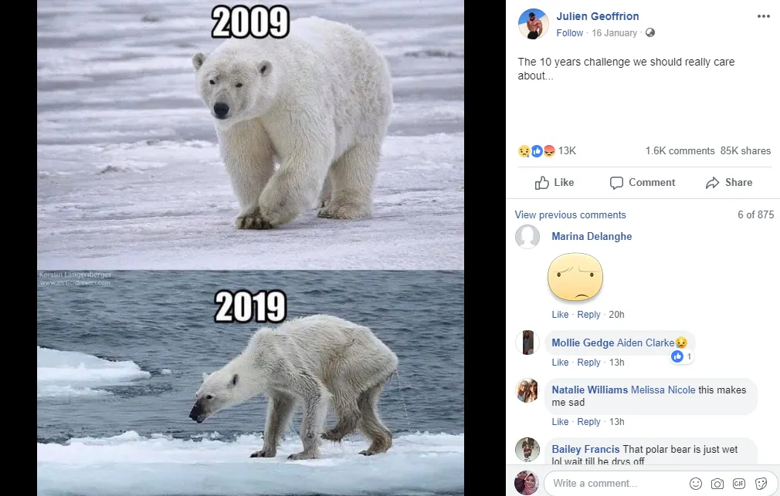Like the polar bear post

(x=554, y=183)
